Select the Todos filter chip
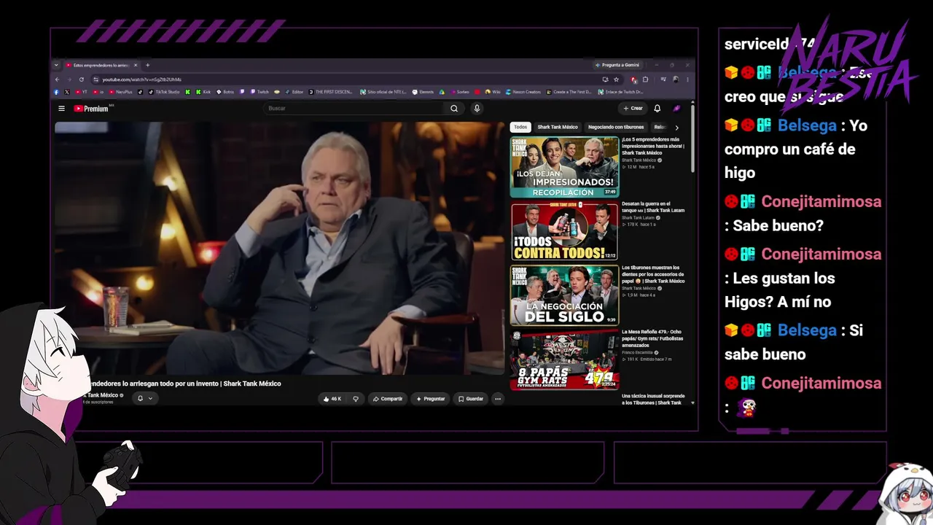Viewport: 933px width, 525px height. click(x=520, y=127)
